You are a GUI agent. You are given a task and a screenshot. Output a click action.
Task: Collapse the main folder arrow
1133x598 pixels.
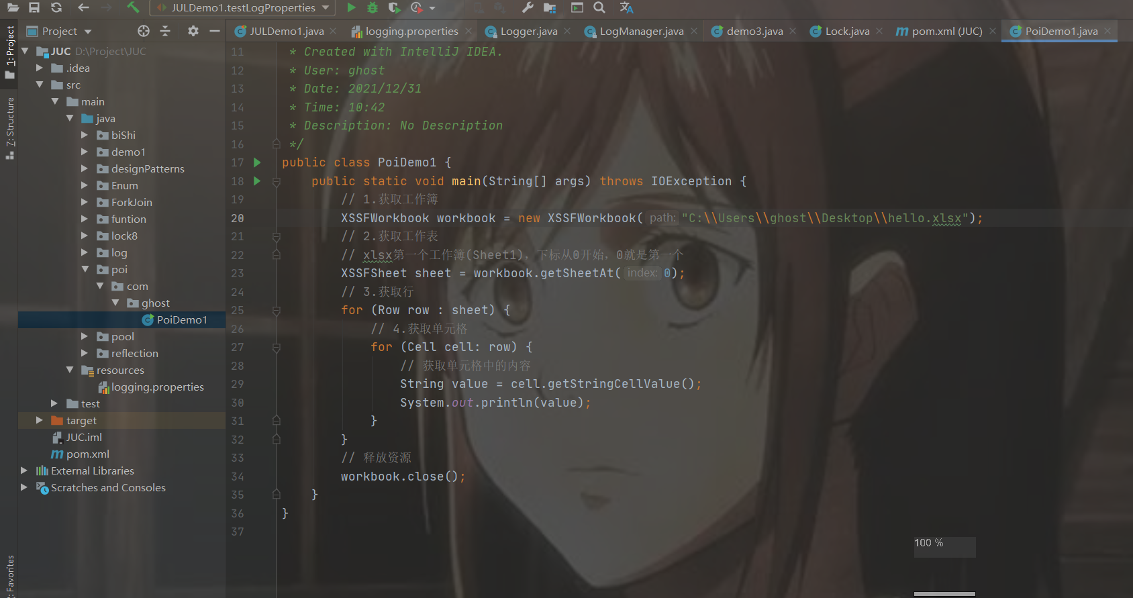pyautogui.click(x=55, y=101)
